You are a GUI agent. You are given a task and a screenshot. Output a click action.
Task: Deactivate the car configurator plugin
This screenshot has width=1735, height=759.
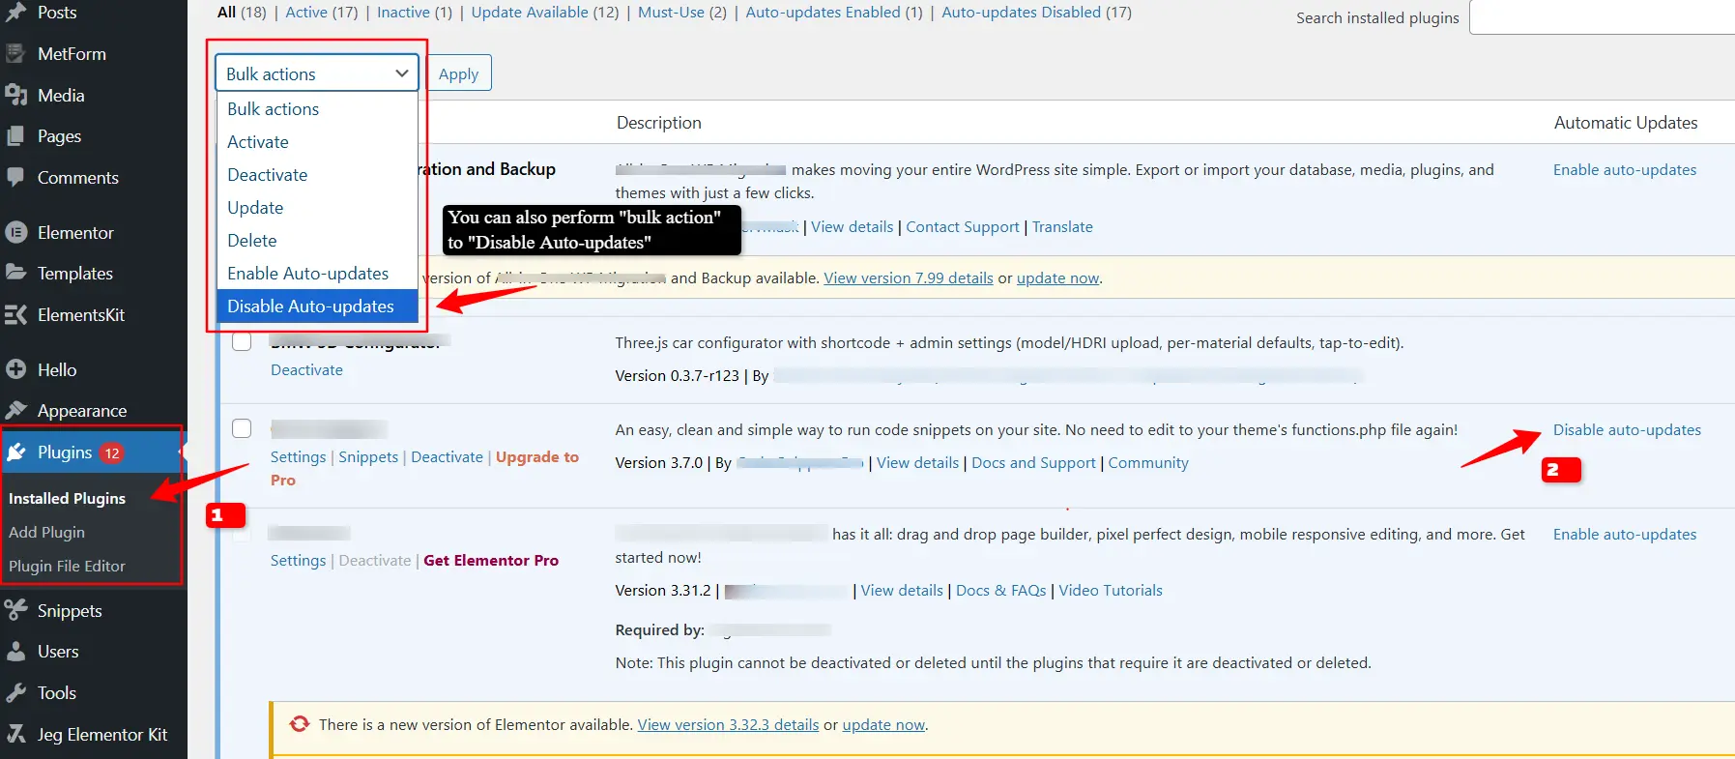coord(306,370)
